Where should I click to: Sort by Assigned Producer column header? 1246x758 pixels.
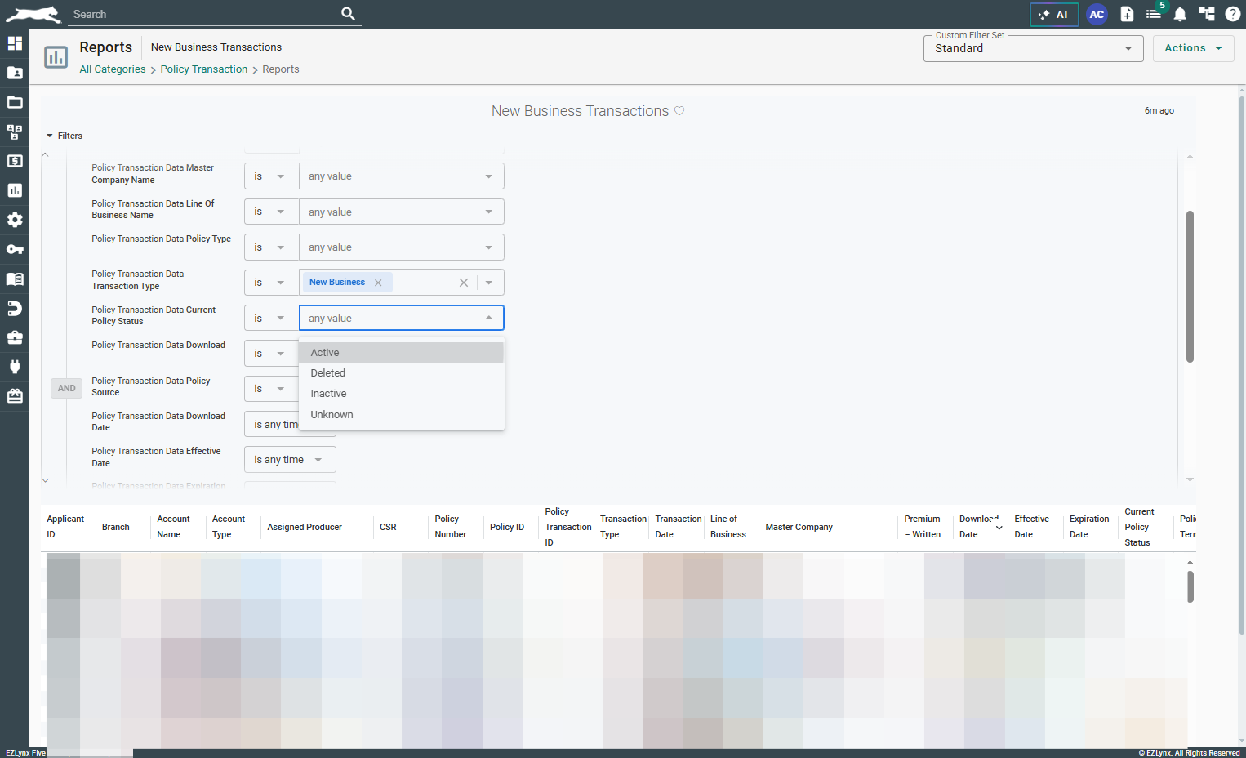click(305, 527)
